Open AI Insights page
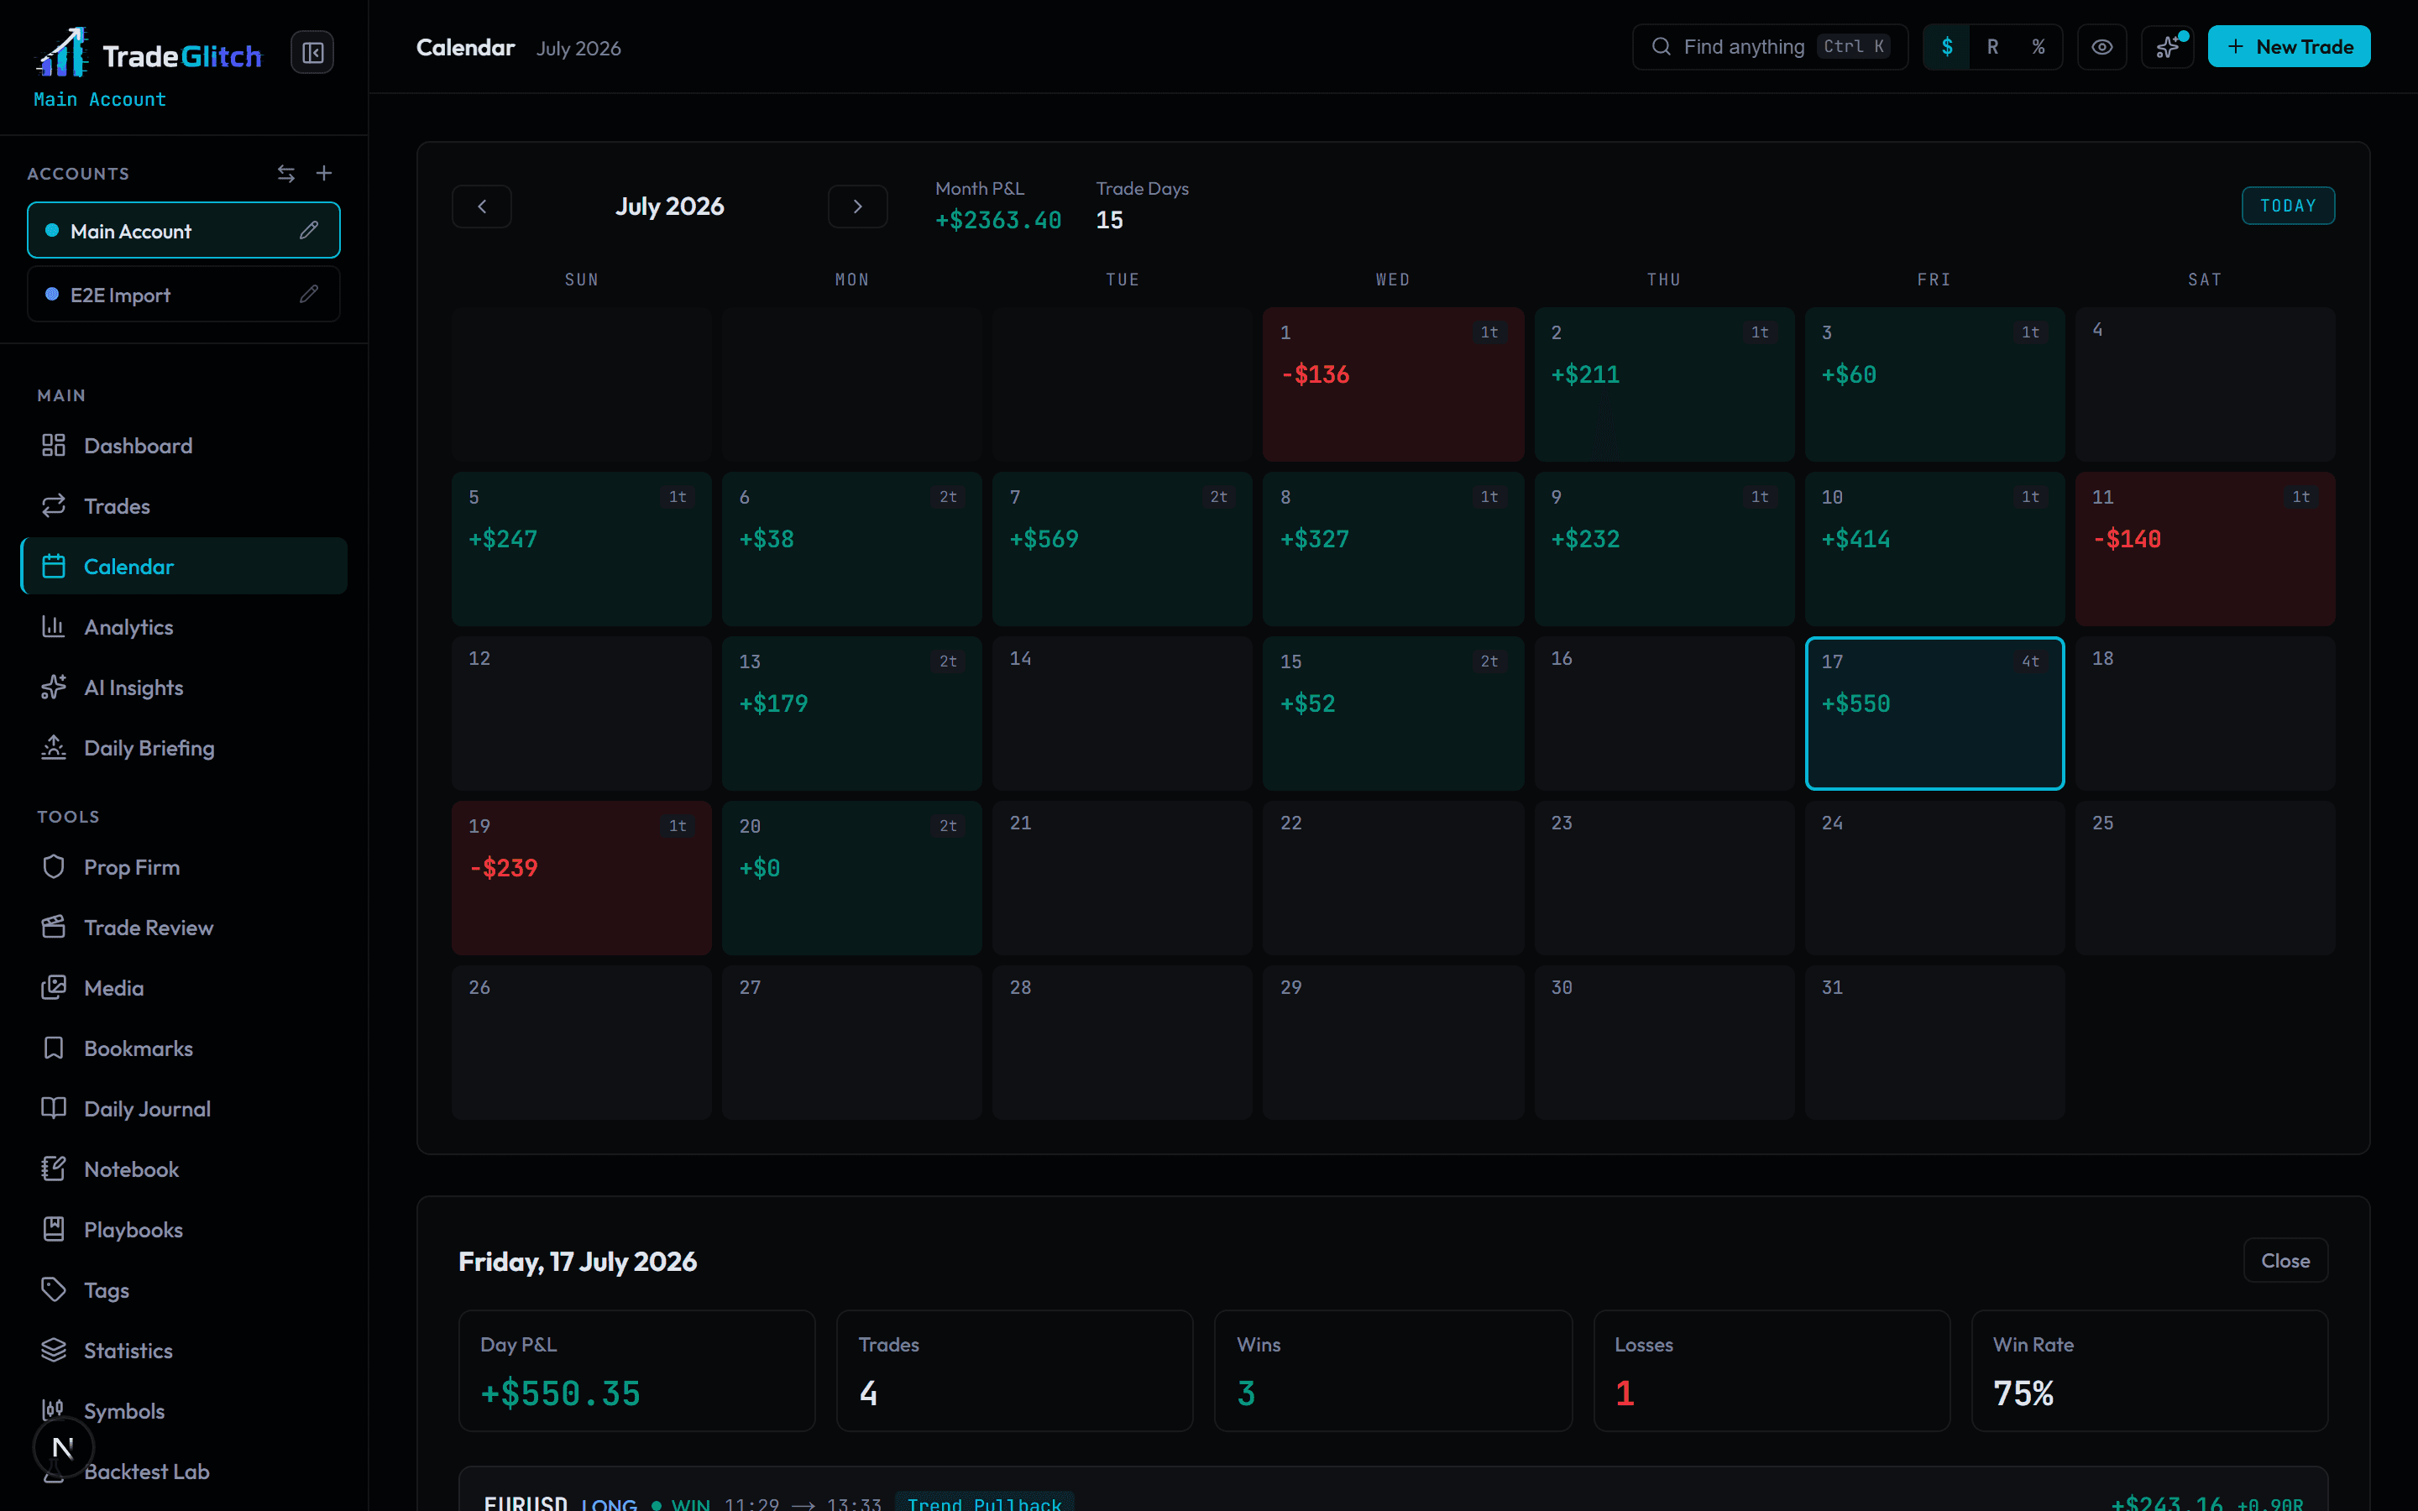 point(184,688)
